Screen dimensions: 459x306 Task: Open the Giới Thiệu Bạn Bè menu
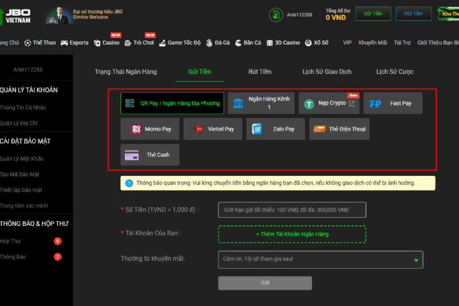point(438,43)
